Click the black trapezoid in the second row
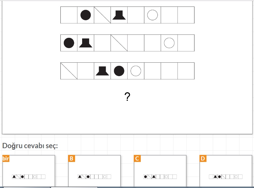The width and height of the screenshot is (254, 188). coord(86,43)
